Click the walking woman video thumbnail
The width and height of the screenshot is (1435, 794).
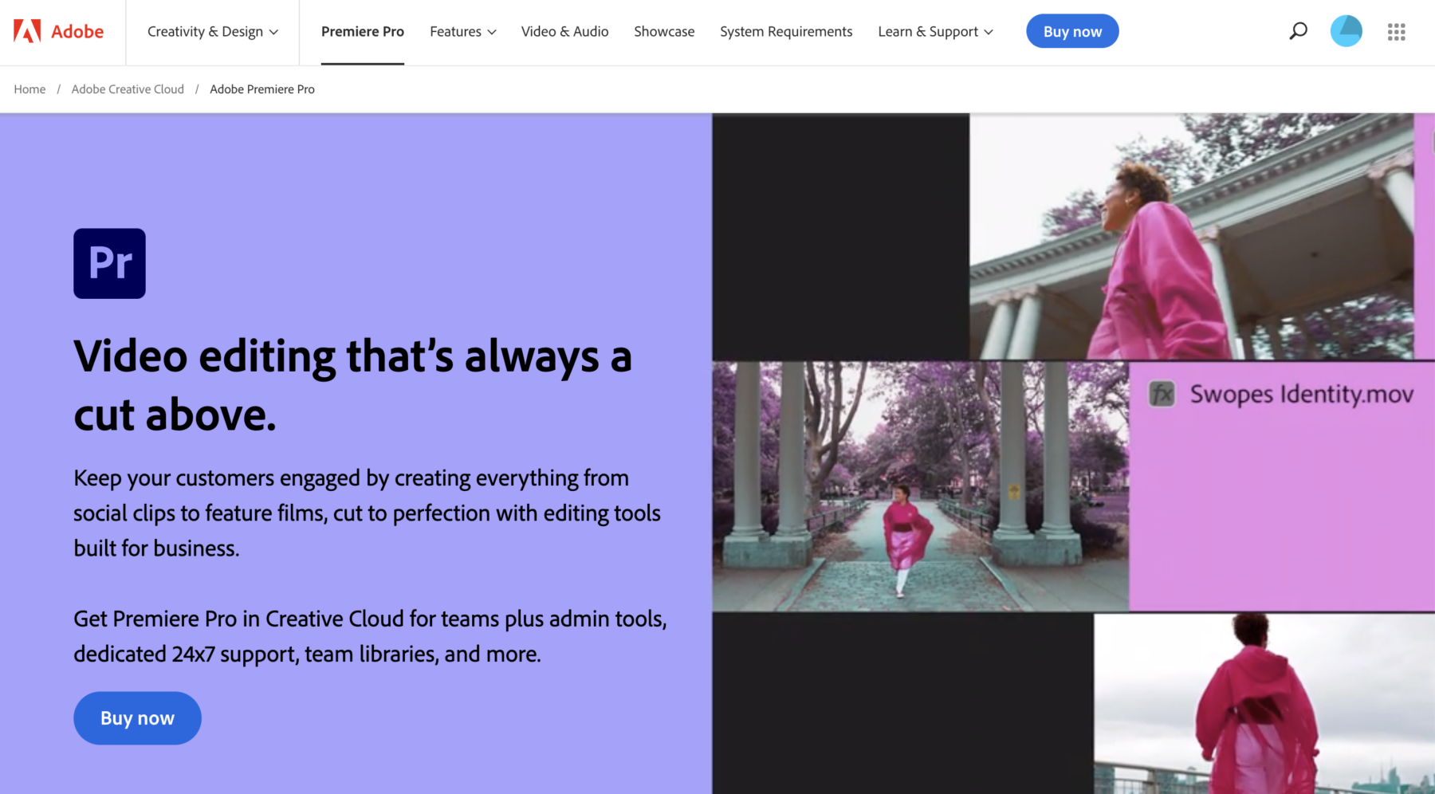pyautogui.click(x=920, y=486)
